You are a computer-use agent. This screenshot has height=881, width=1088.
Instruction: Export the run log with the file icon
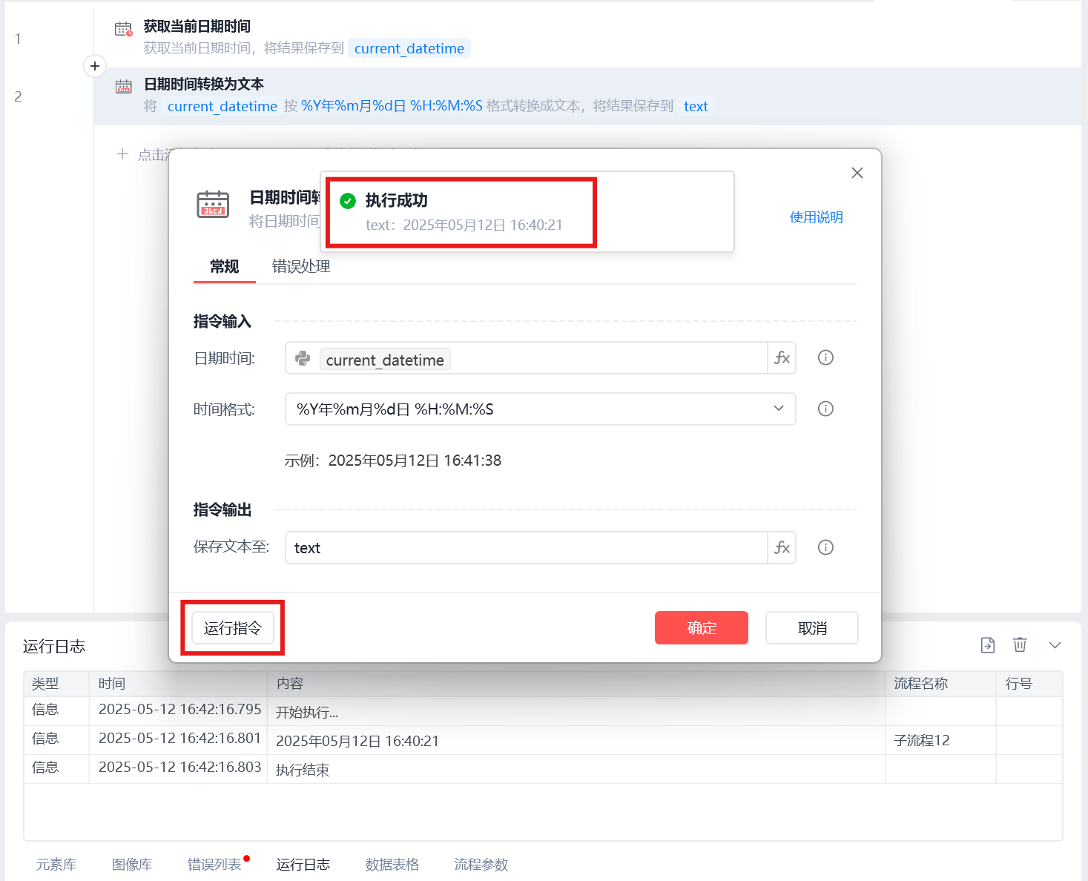point(988,645)
